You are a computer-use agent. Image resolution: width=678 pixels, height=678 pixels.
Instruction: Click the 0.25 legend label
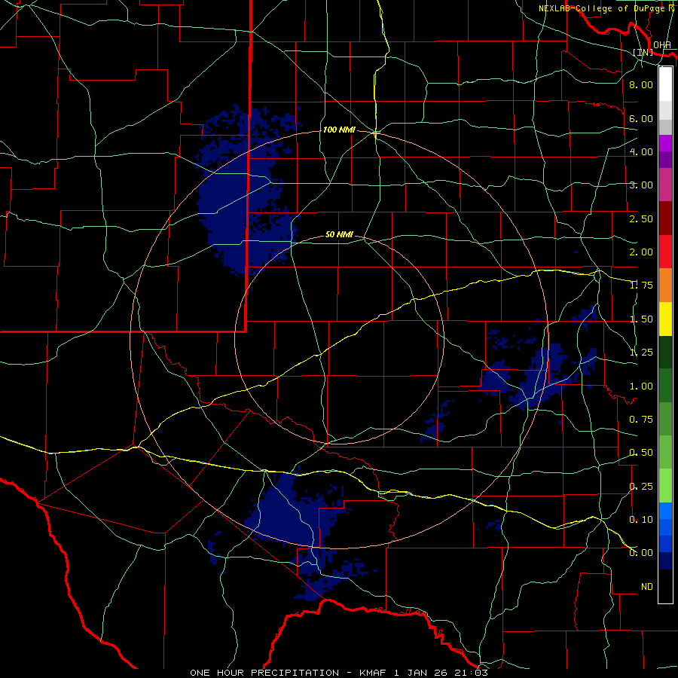click(x=640, y=487)
